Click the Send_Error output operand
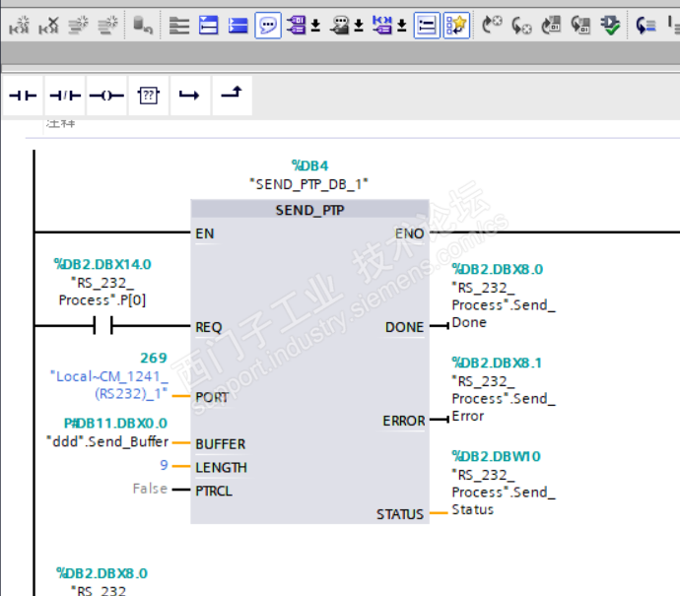This screenshot has height=596, width=680. tap(503, 399)
